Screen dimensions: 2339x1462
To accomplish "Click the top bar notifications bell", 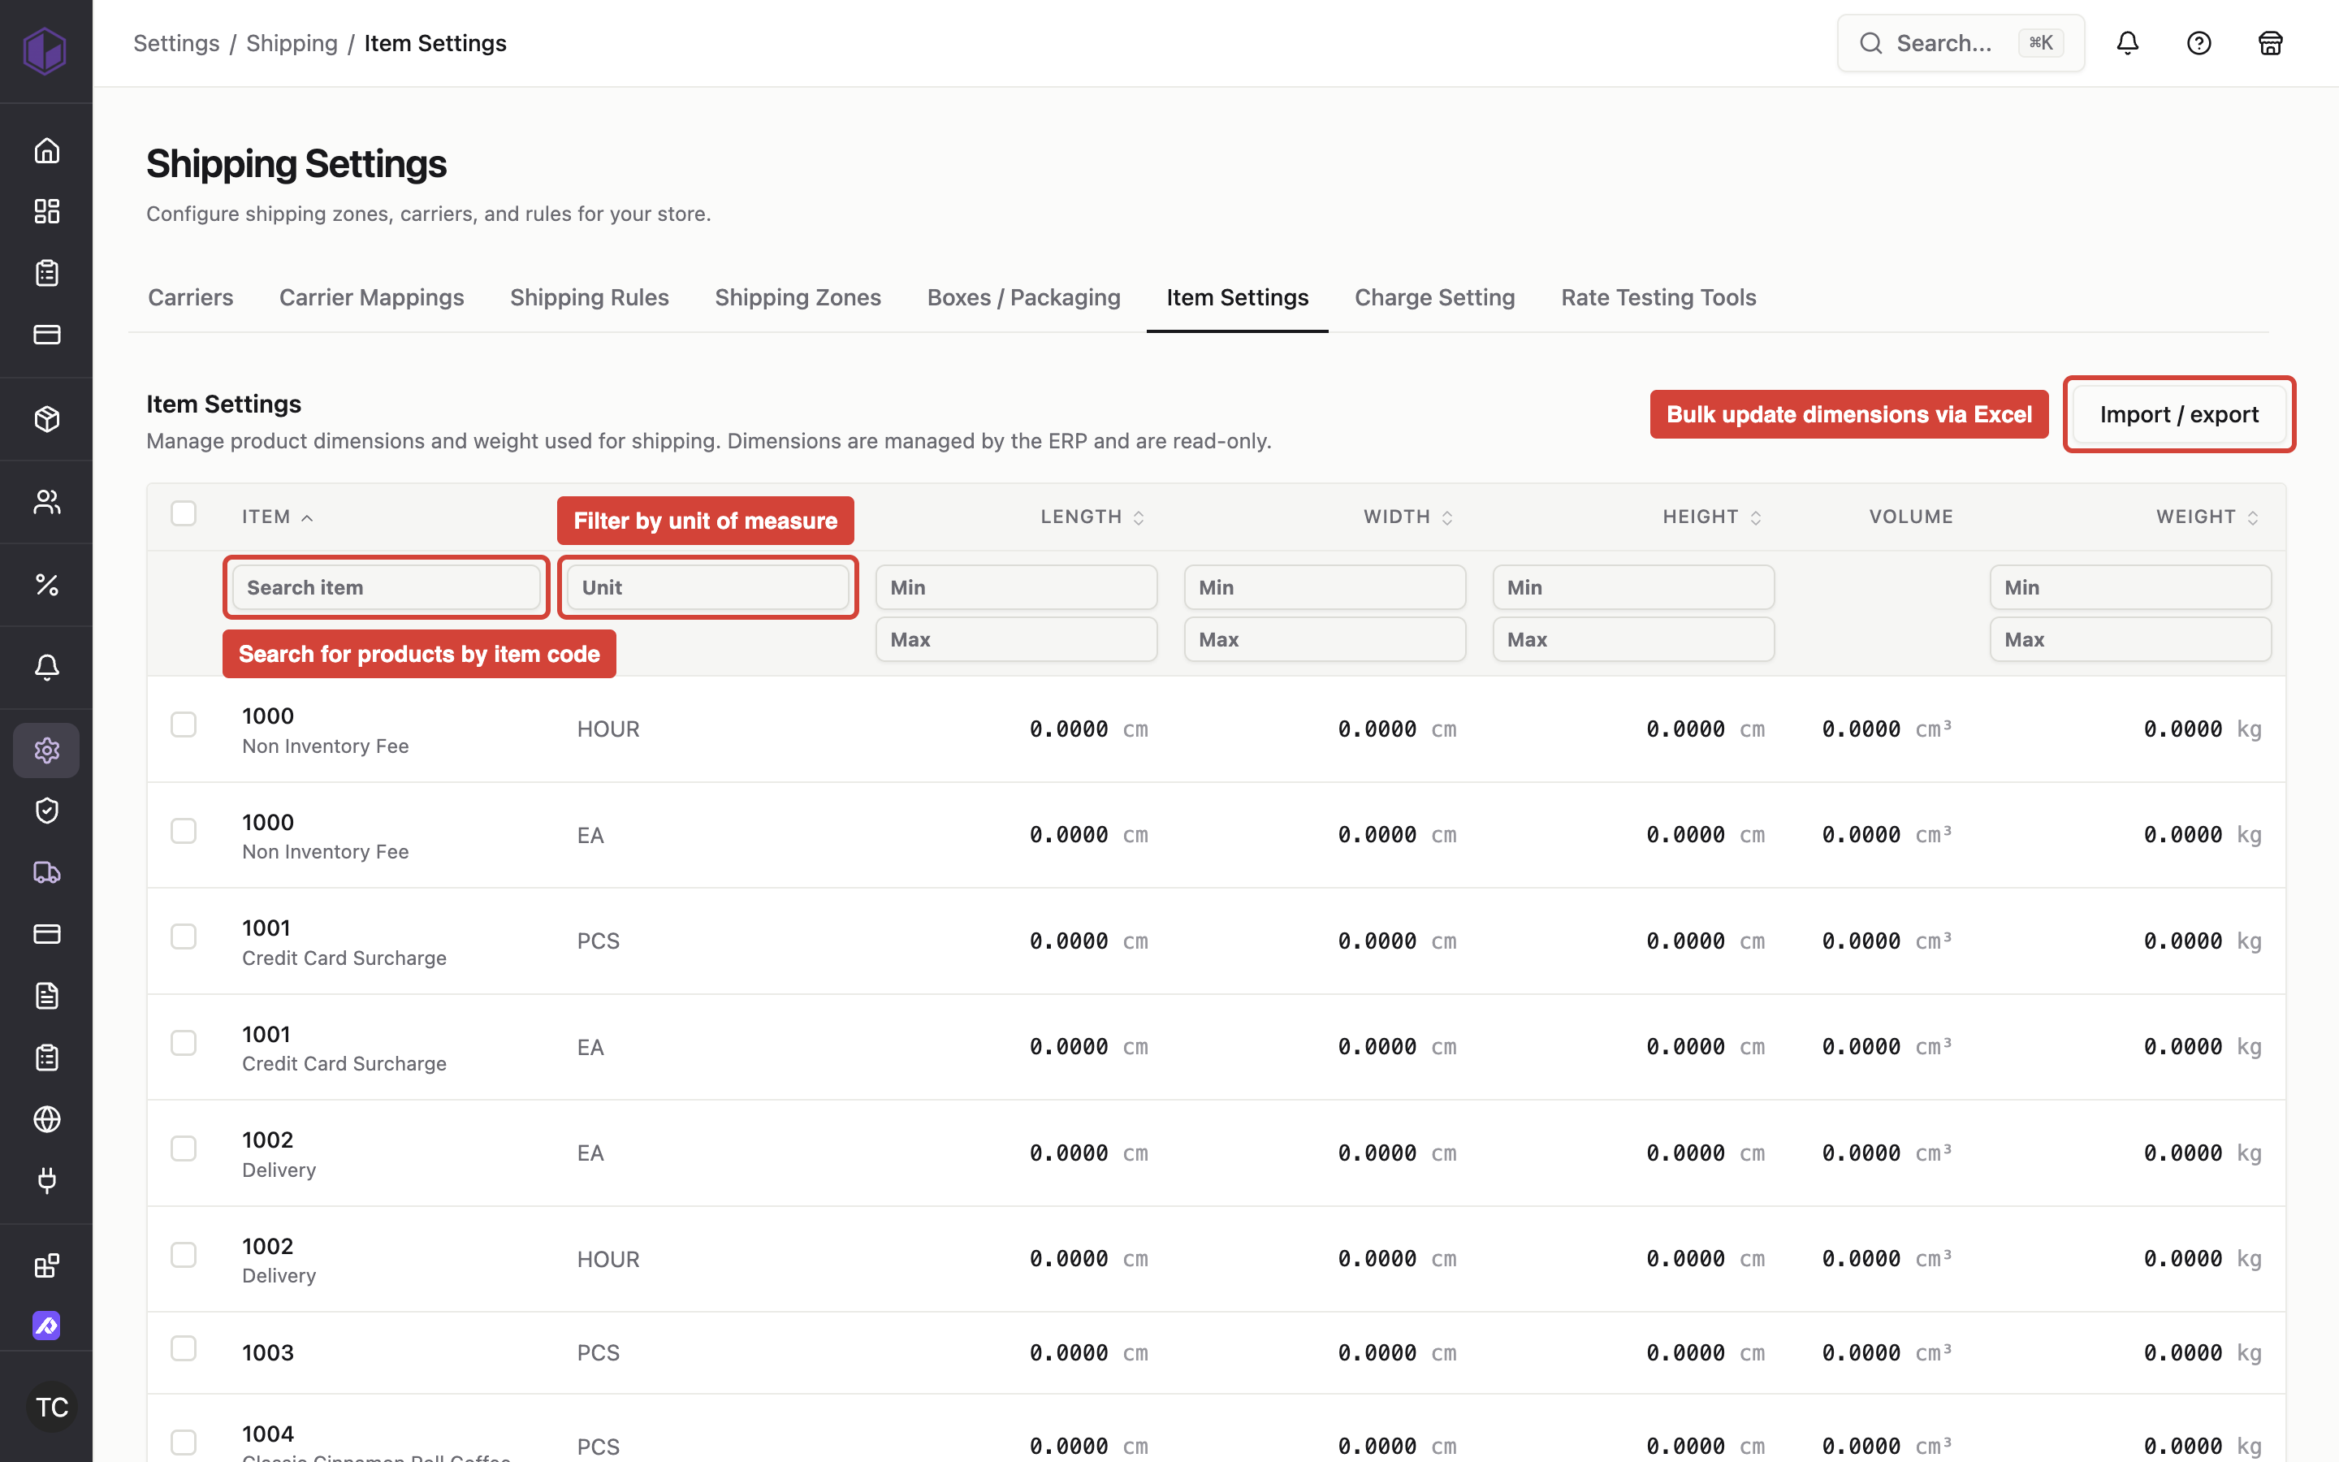I will click(x=2127, y=44).
